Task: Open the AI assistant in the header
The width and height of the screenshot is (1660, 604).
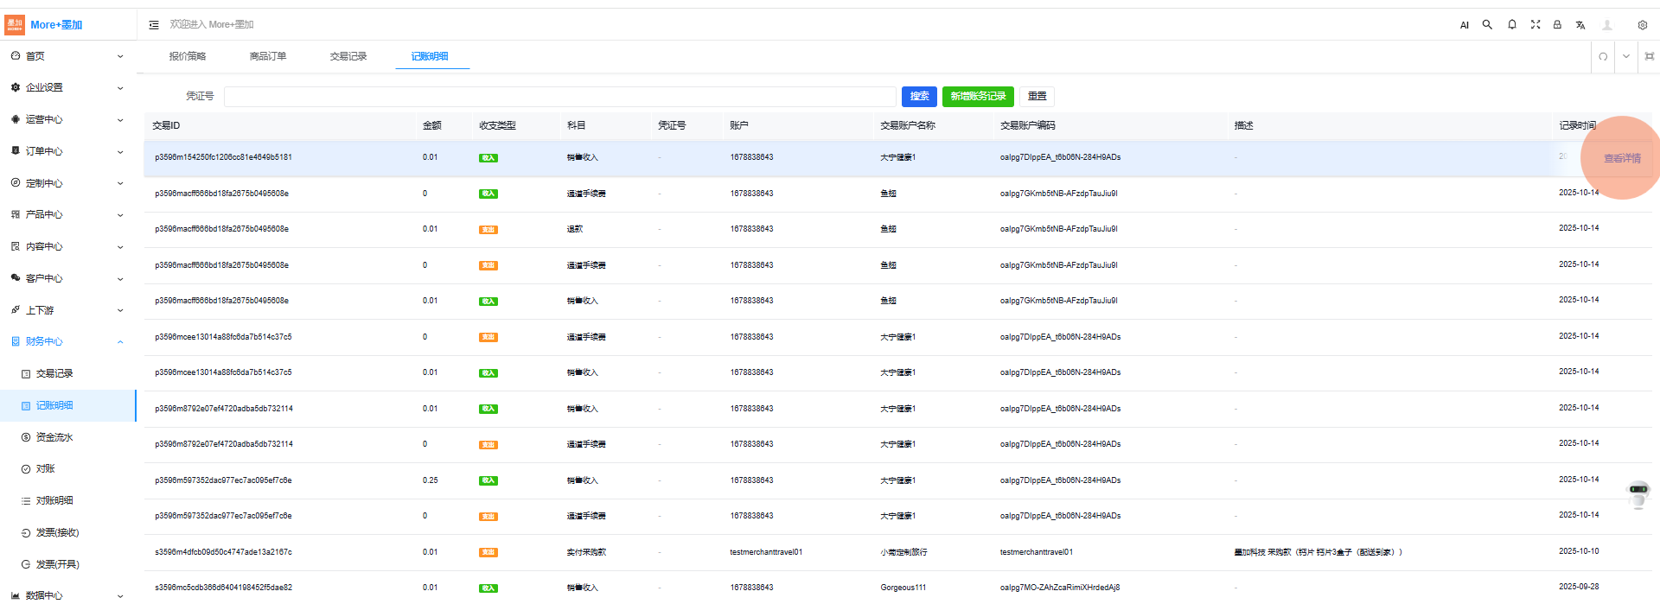Action: pos(1464,25)
